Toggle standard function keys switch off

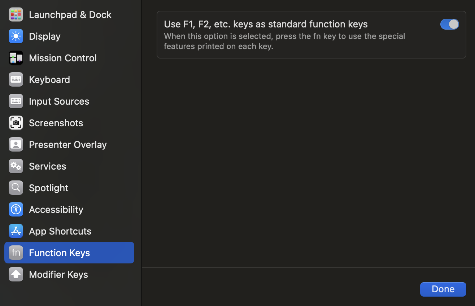(449, 24)
